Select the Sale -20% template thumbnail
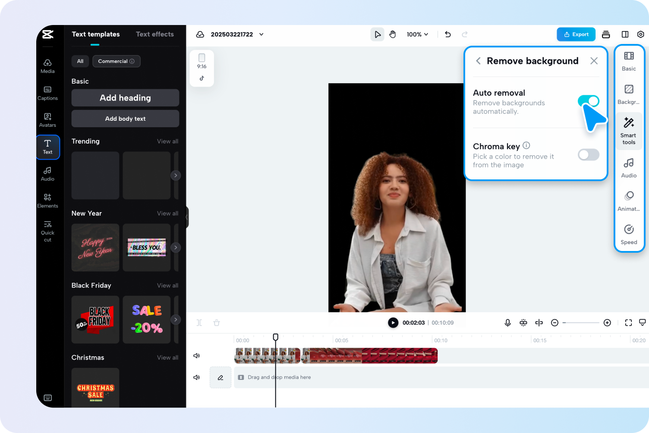The width and height of the screenshot is (649, 433). pyautogui.click(x=147, y=320)
